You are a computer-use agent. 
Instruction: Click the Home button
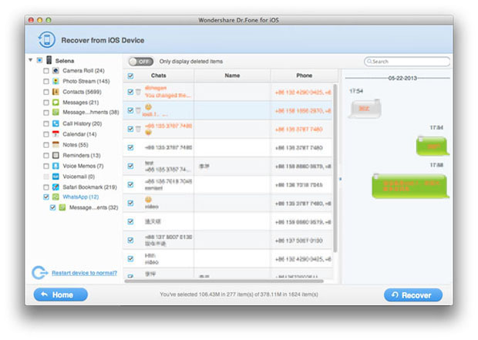pos(61,295)
